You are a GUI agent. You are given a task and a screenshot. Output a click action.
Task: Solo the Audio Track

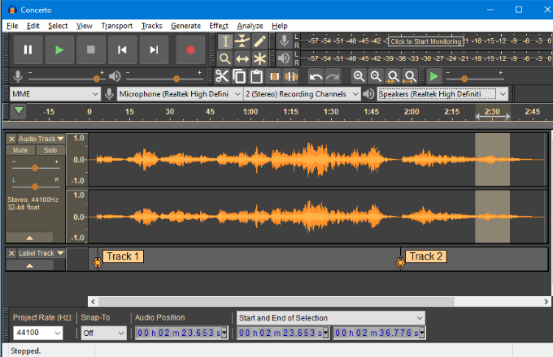coord(50,150)
